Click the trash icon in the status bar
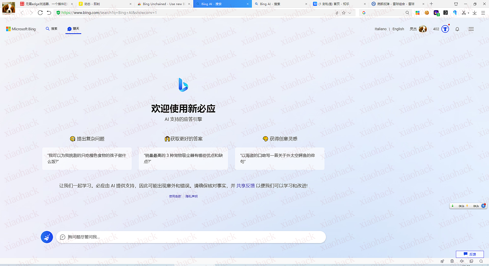The width and height of the screenshot is (489, 266). tap(452, 261)
